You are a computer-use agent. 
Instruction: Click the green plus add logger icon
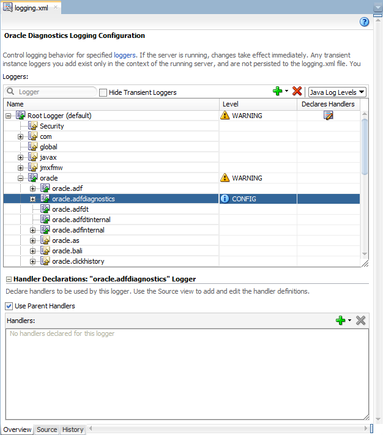(x=277, y=91)
